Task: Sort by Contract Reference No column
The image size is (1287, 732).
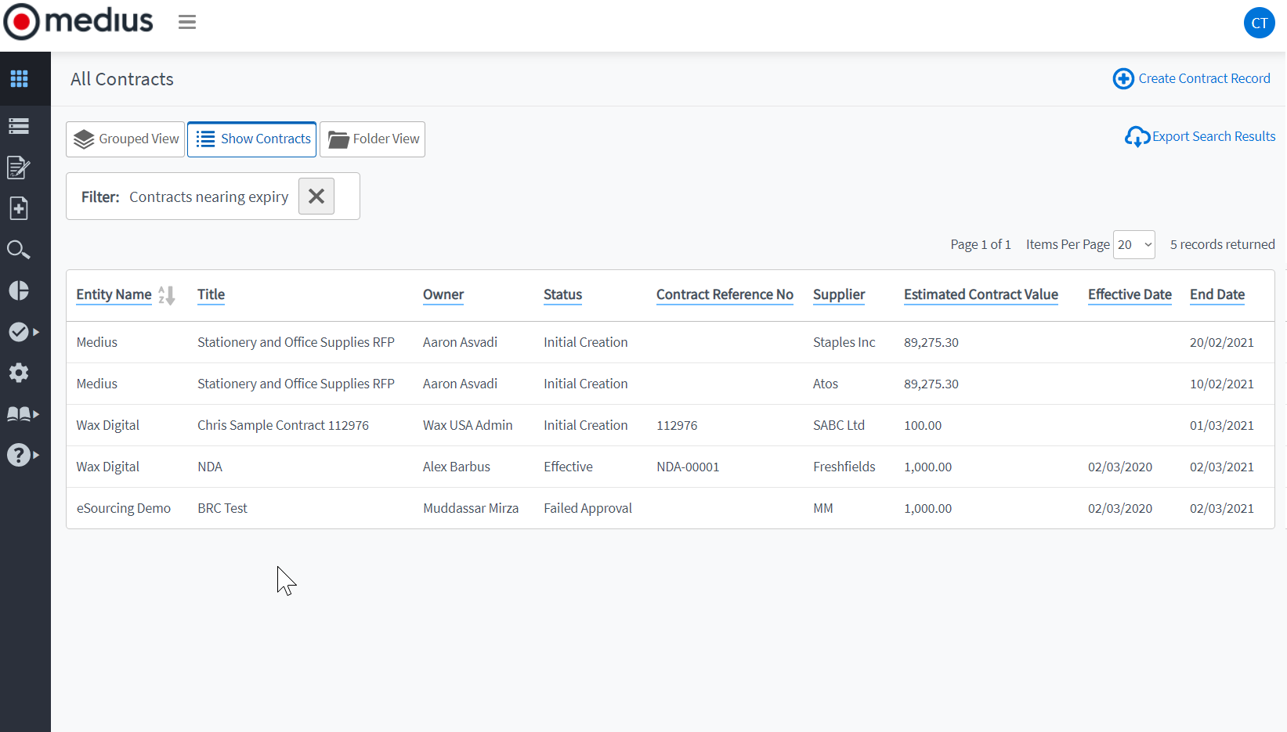Action: (725, 294)
